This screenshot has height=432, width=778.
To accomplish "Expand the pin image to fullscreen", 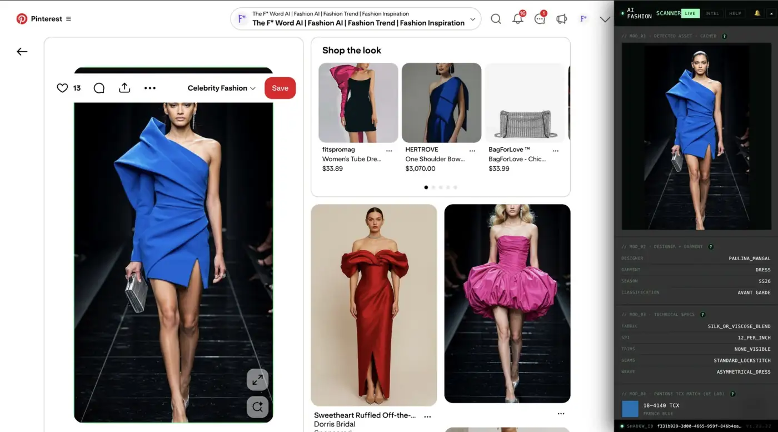I will 257,380.
